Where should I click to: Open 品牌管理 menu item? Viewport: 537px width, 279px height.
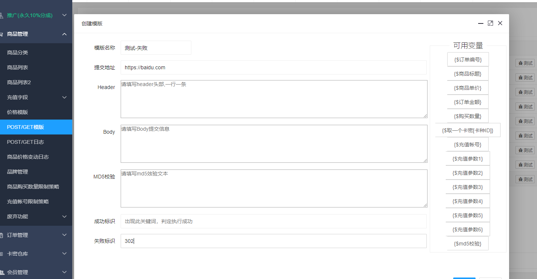tap(36, 172)
